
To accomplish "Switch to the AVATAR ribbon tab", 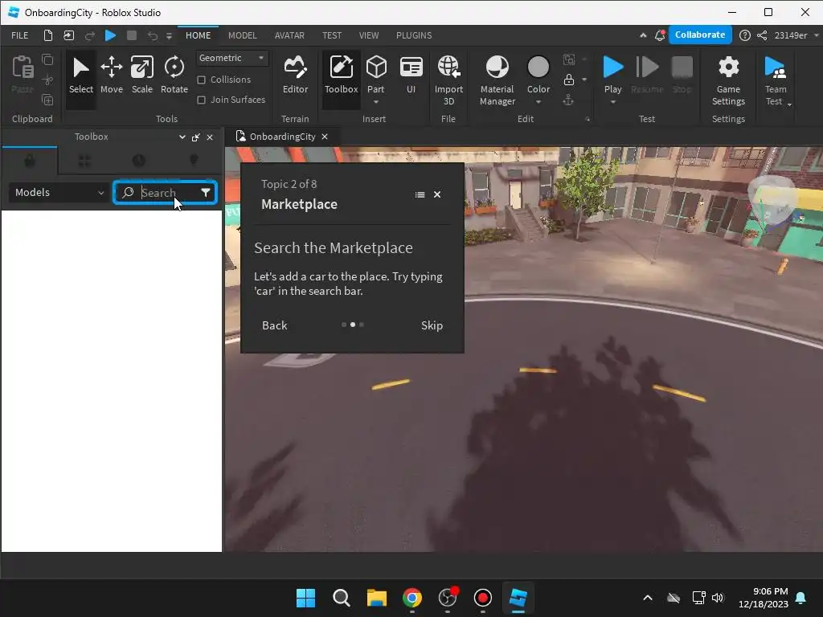I will (x=289, y=35).
